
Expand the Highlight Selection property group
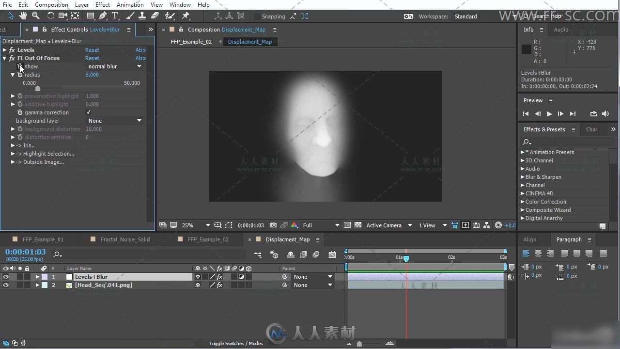(13, 154)
